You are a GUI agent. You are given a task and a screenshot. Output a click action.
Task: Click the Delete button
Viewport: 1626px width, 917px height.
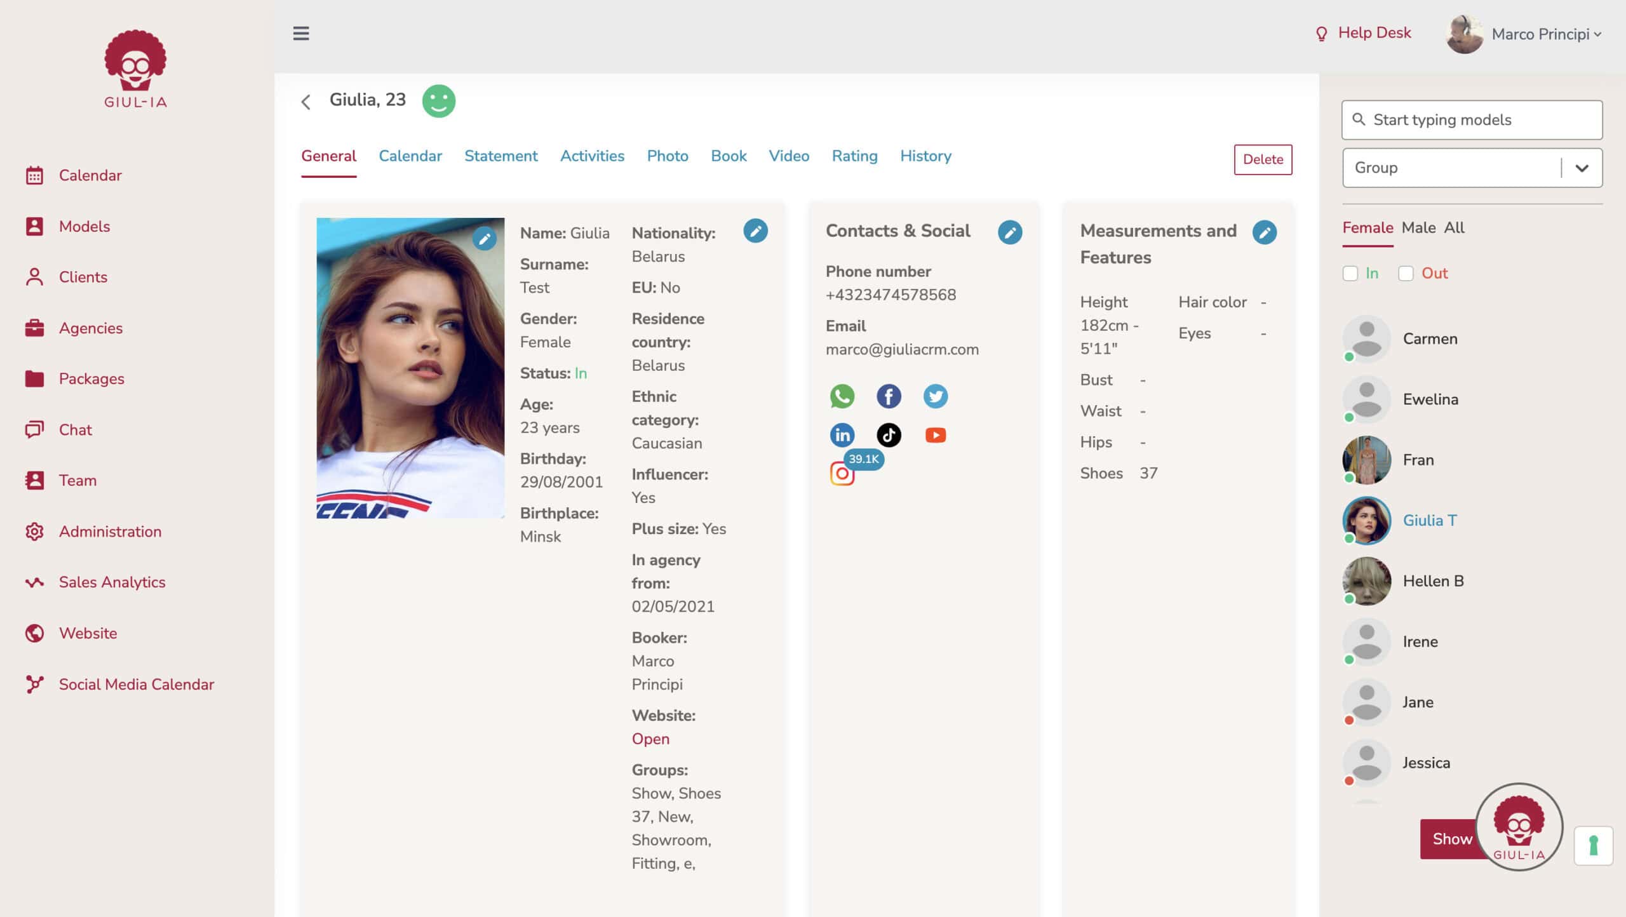click(x=1263, y=159)
